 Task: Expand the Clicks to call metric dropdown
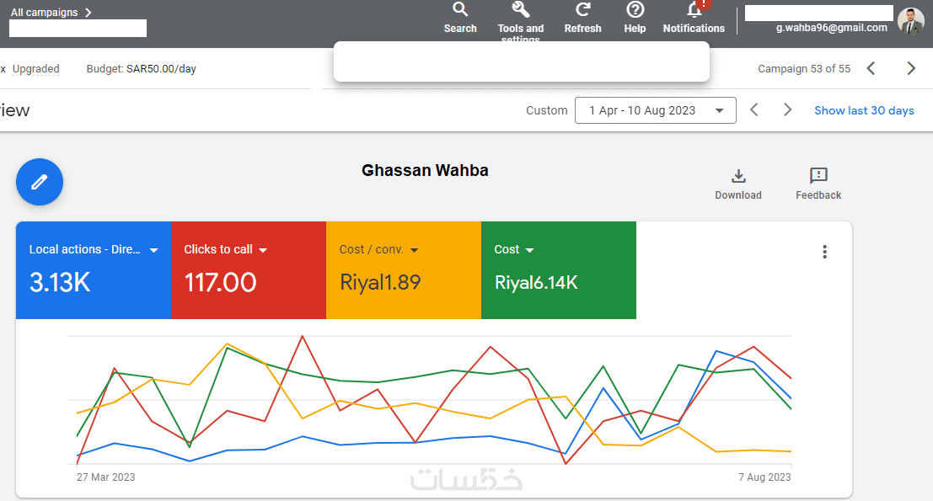263,250
